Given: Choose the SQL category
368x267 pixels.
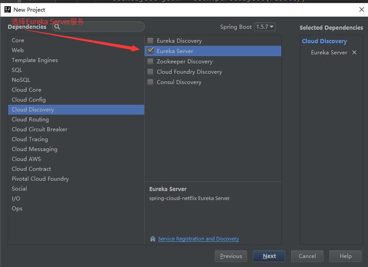Looking at the screenshot, I should (76, 70).
